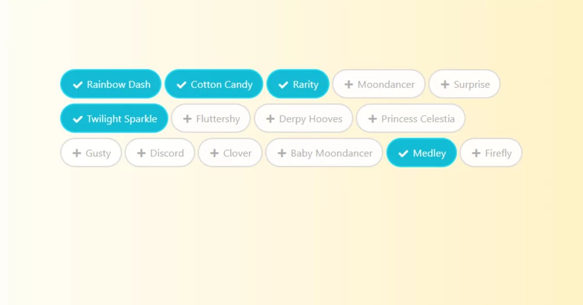The width and height of the screenshot is (583, 305).
Task: Click the plus icon on Gusty
Action: click(x=77, y=152)
